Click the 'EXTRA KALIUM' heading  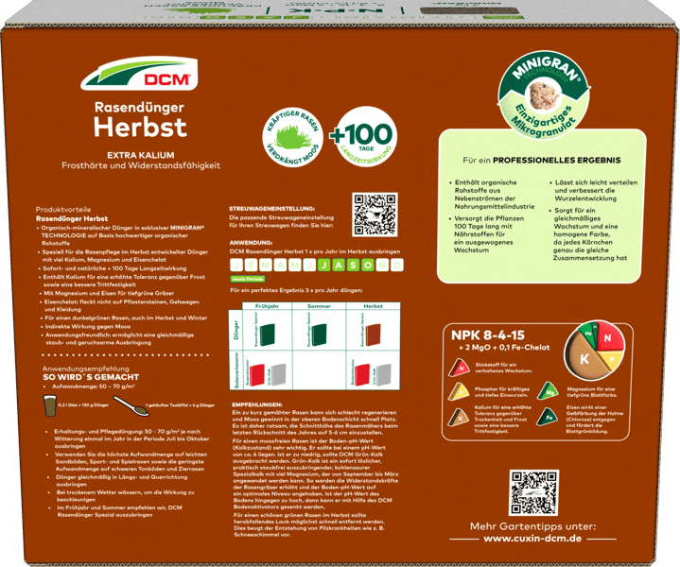click(x=141, y=155)
